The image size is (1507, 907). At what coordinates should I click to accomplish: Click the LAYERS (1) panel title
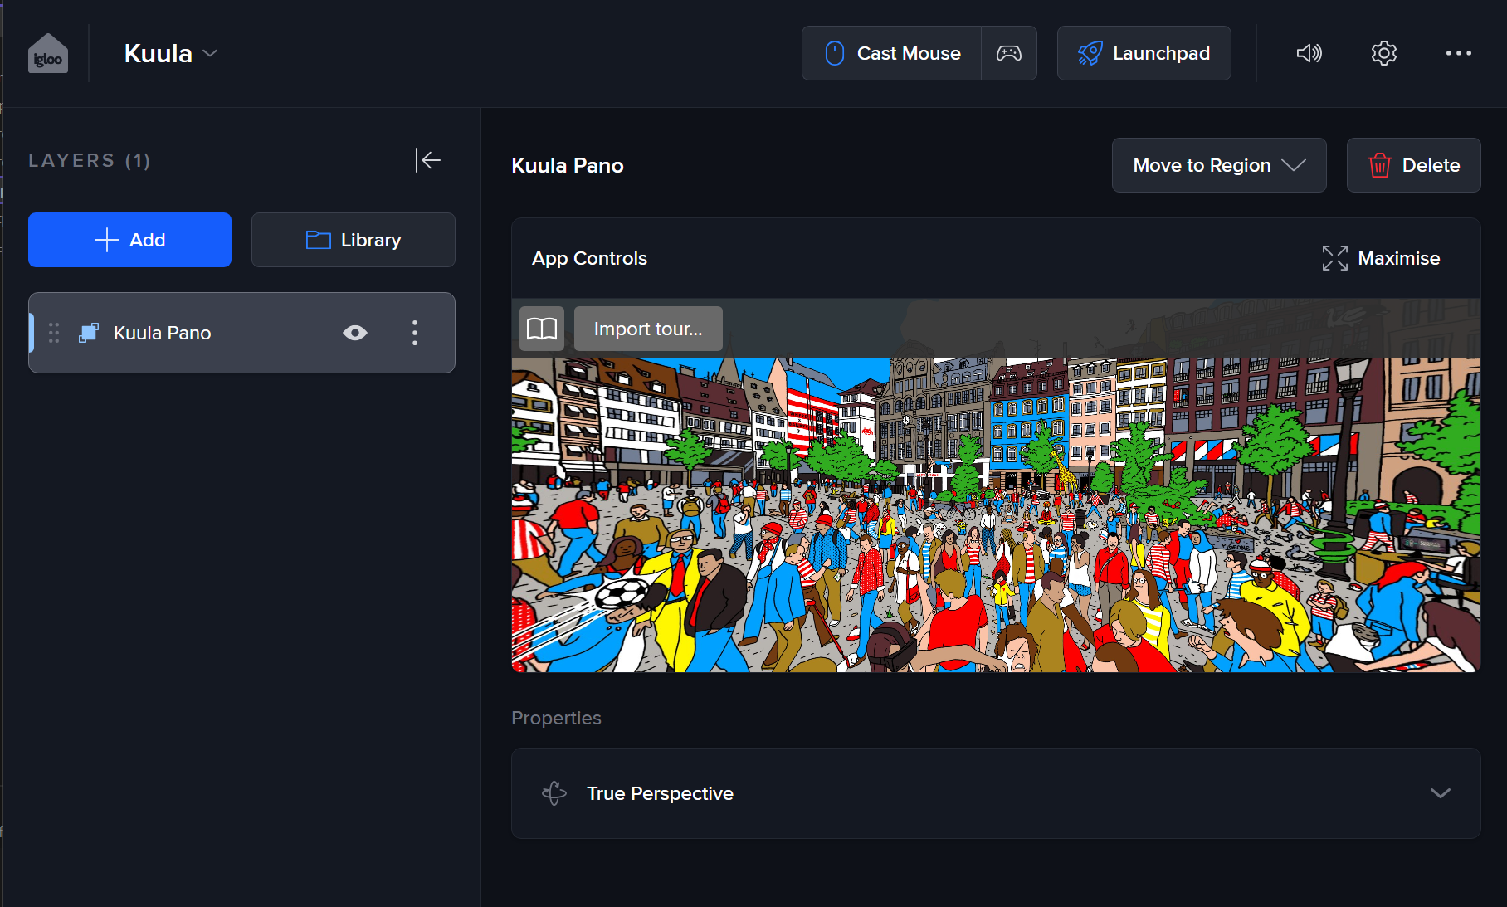pos(90,160)
